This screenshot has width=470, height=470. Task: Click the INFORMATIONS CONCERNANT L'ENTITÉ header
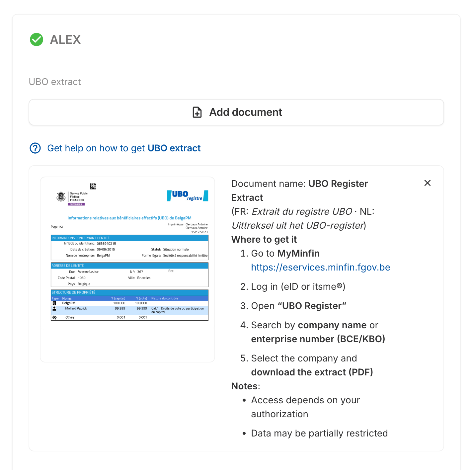[x=129, y=238]
